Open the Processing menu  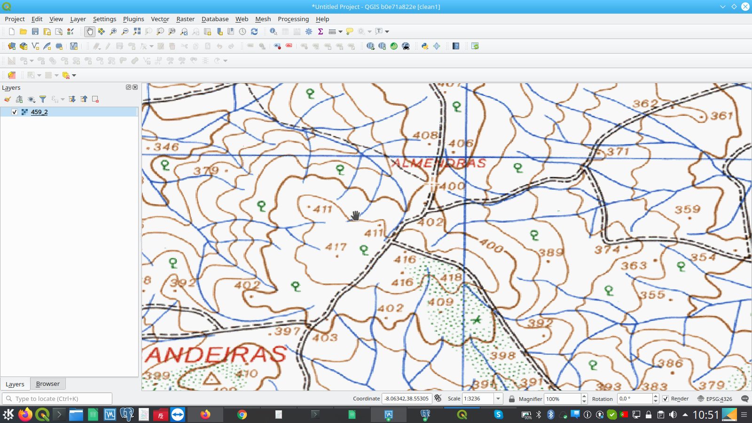pyautogui.click(x=293, y=19)
